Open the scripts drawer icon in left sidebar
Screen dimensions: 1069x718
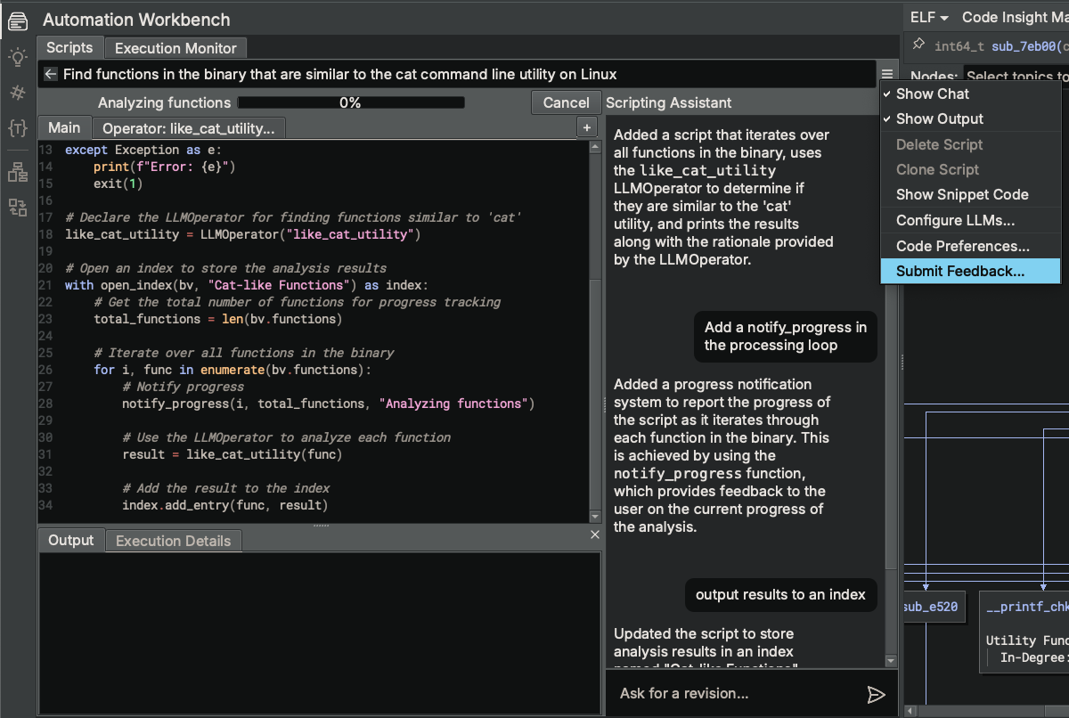point(16,20)
